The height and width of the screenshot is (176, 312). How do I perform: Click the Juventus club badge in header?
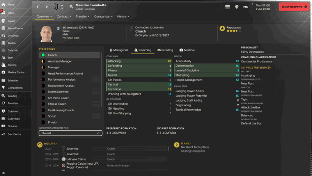(x=56, y=7)
